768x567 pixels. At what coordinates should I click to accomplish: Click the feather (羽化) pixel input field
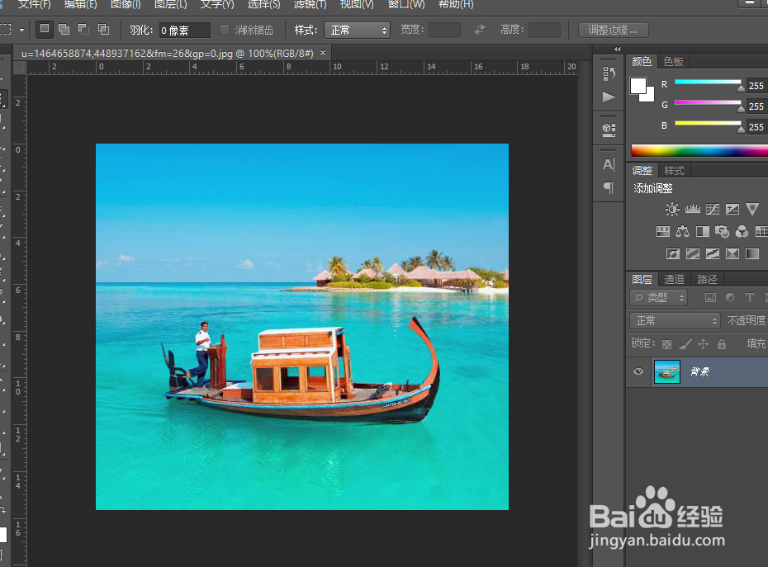(185, 31)
